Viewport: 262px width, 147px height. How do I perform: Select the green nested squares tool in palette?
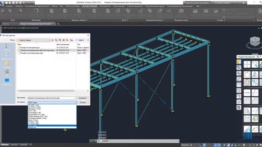tap(255, 119)
